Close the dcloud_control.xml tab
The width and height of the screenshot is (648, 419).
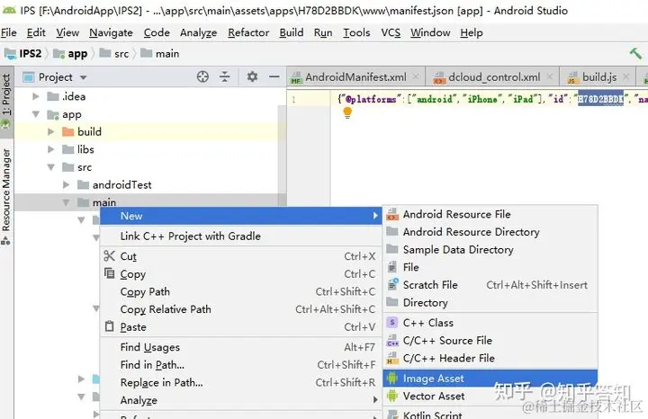coord(550,76)
